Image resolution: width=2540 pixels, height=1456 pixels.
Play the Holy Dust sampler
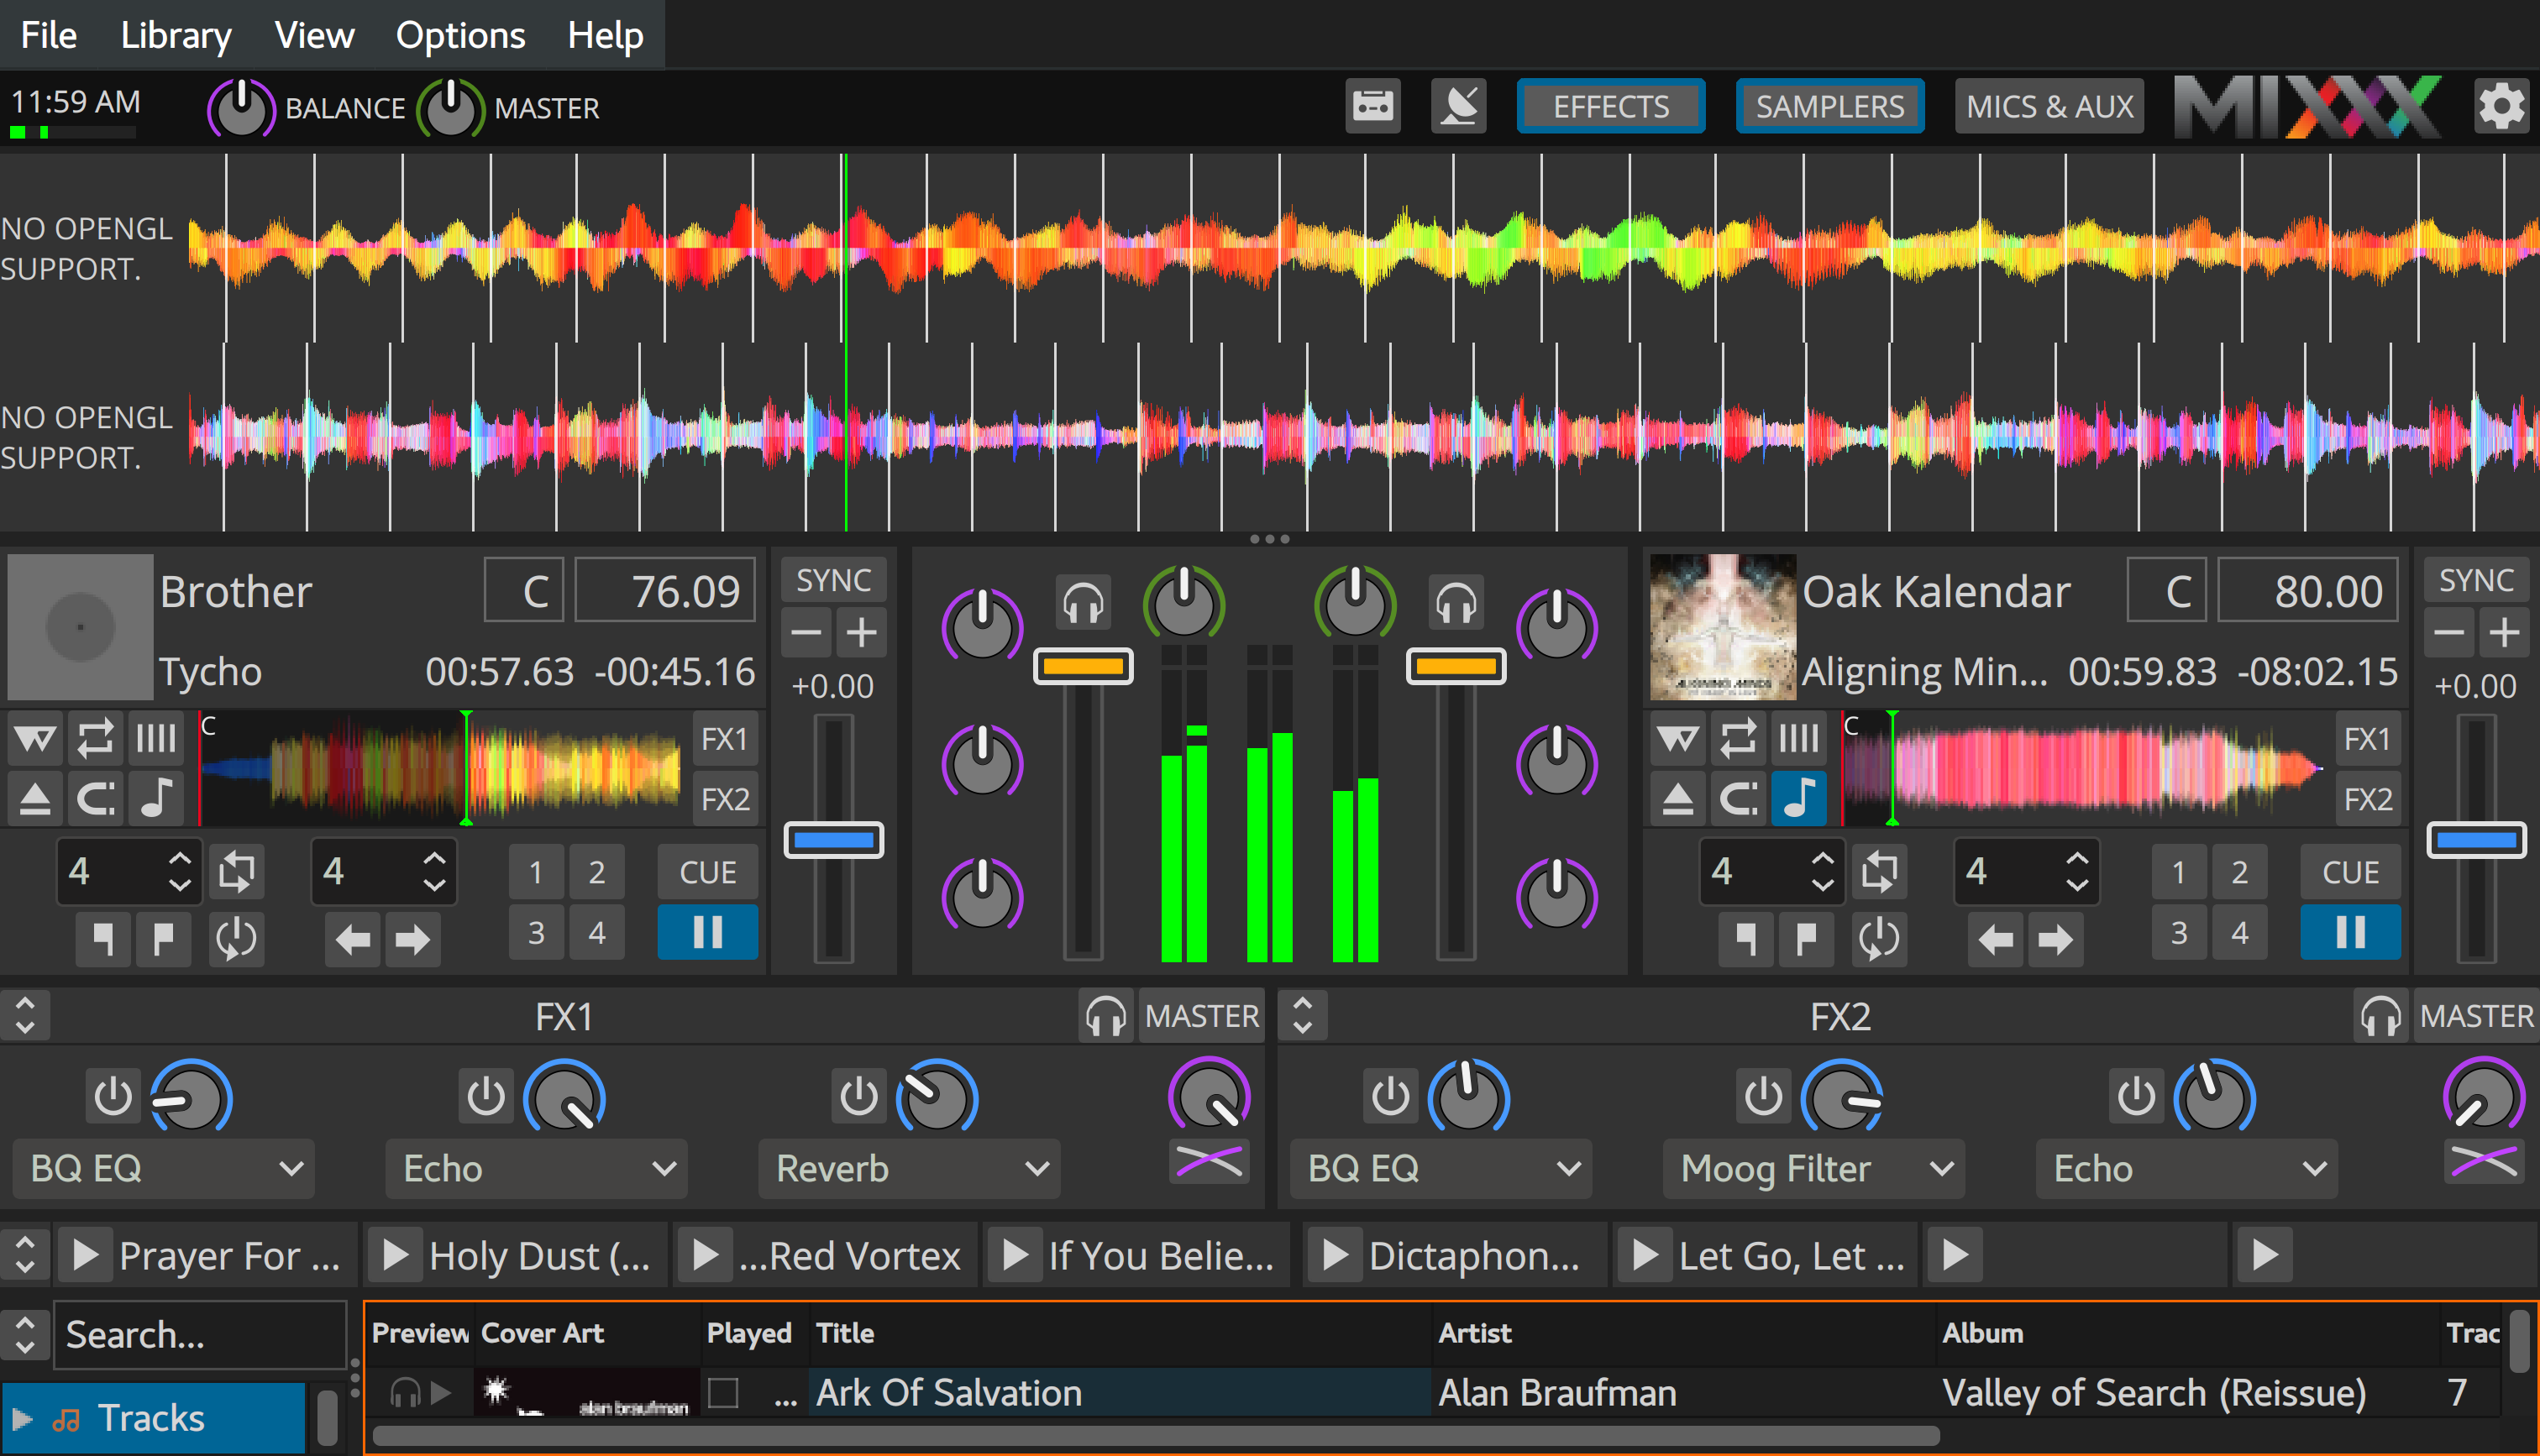point(396,1255)
